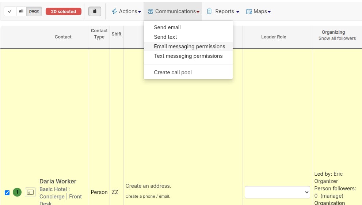Click the red '20 selected' badge
This screenshot has height=205, width=362.
point(64,11)
